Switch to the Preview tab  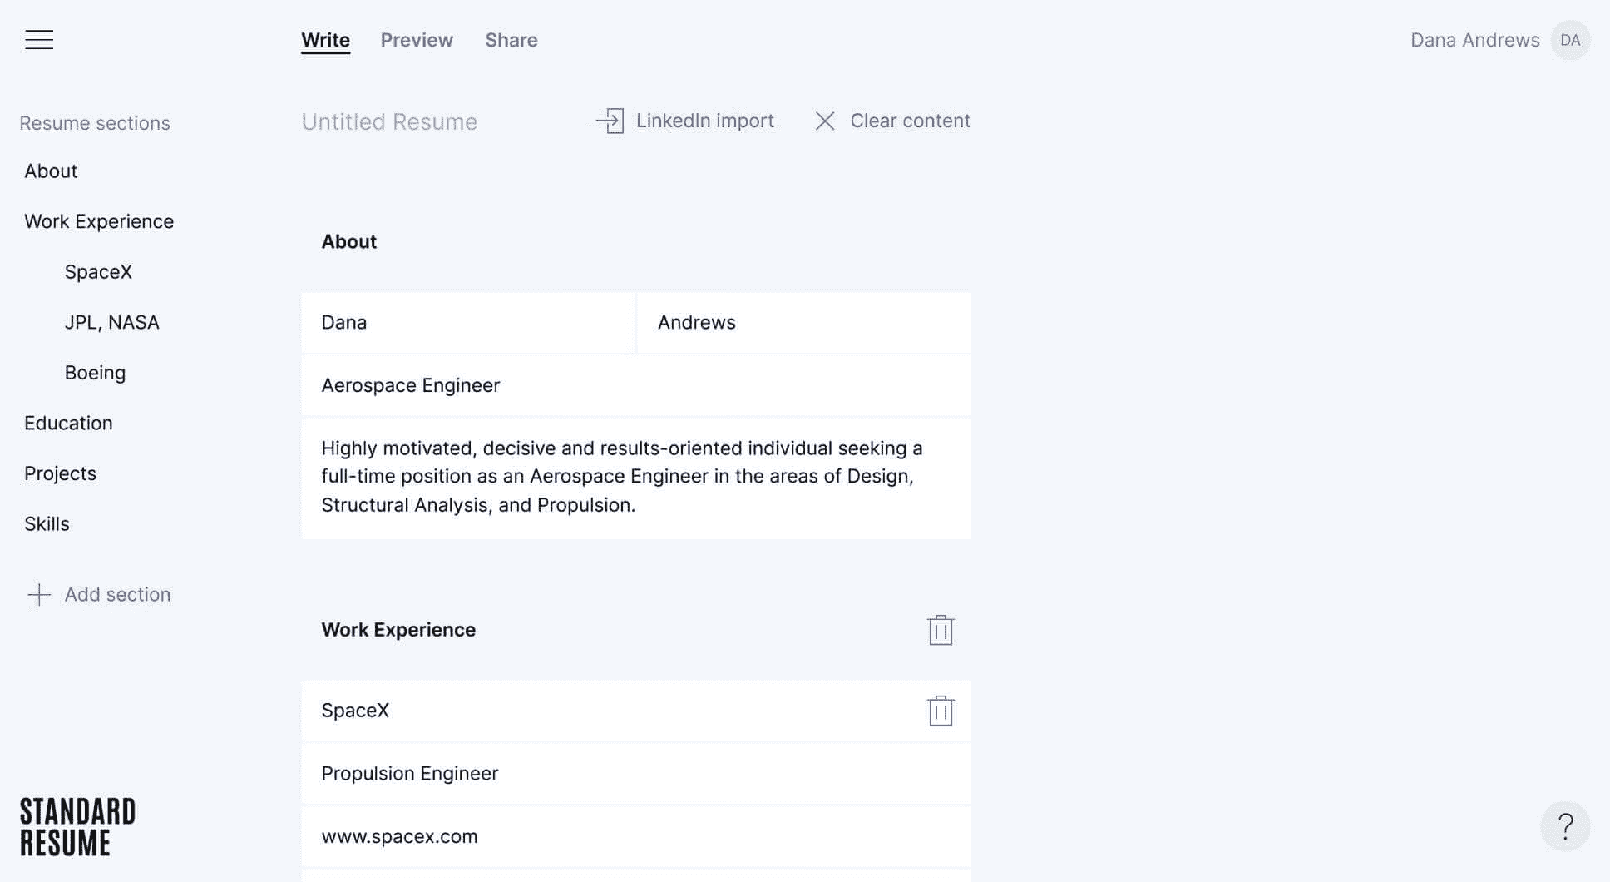pos(417,40)
